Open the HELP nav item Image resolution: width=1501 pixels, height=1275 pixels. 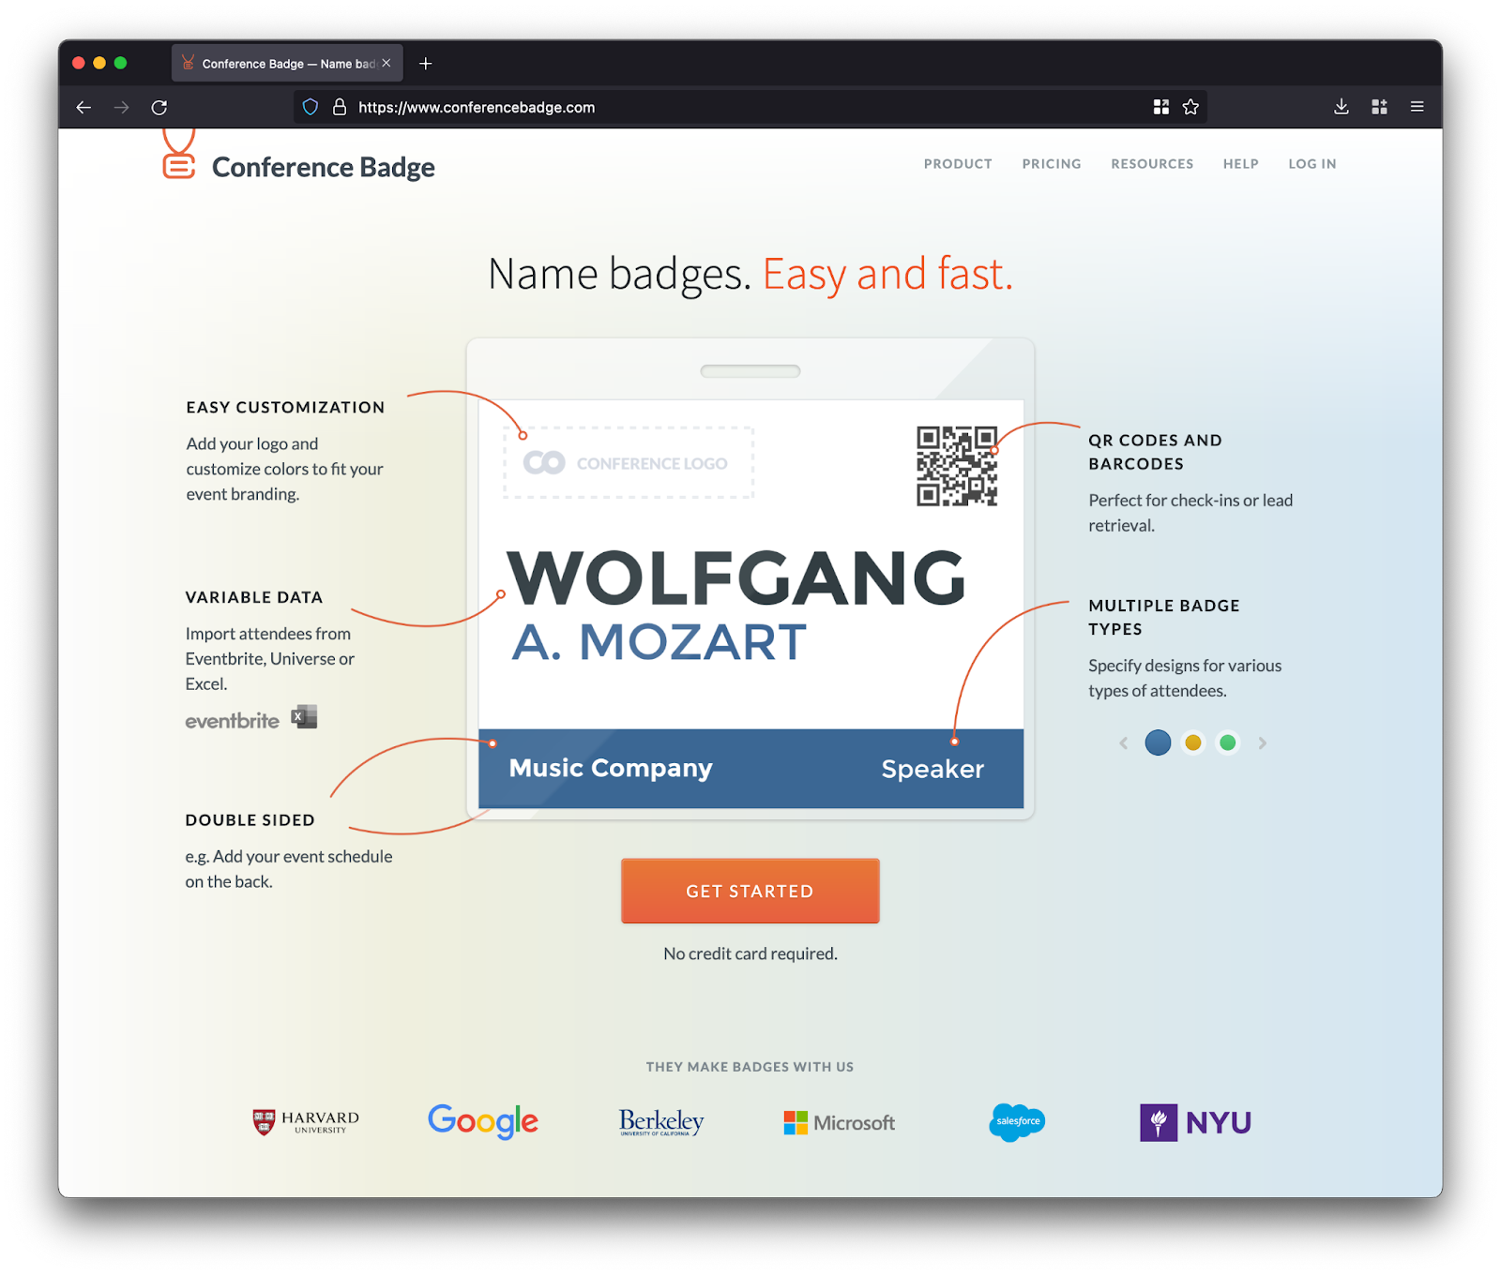1241,164
